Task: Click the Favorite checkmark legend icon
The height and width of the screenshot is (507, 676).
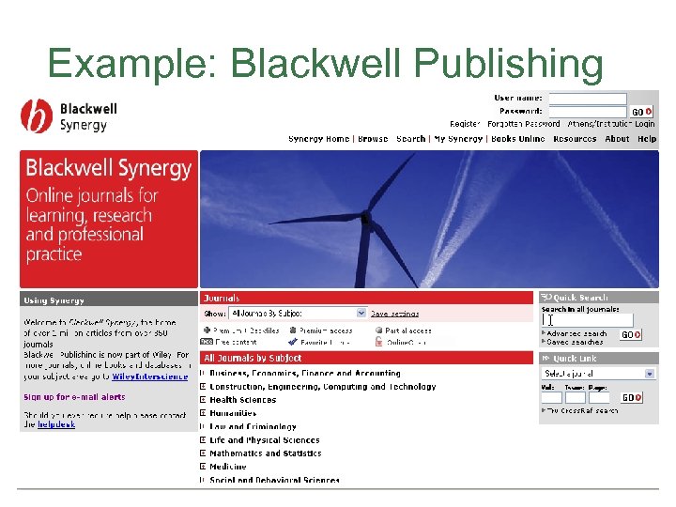Action: [x=293, y=342]
